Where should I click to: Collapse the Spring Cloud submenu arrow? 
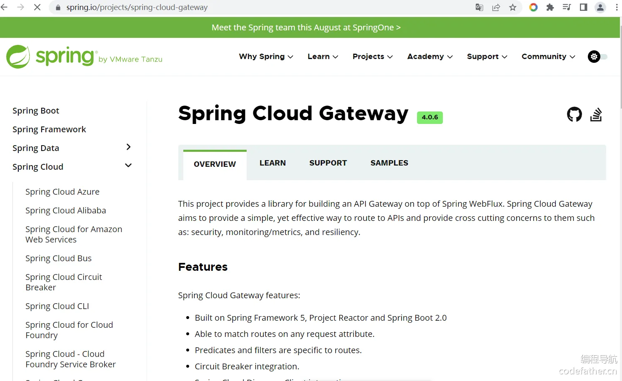click(x=128, y=166)
